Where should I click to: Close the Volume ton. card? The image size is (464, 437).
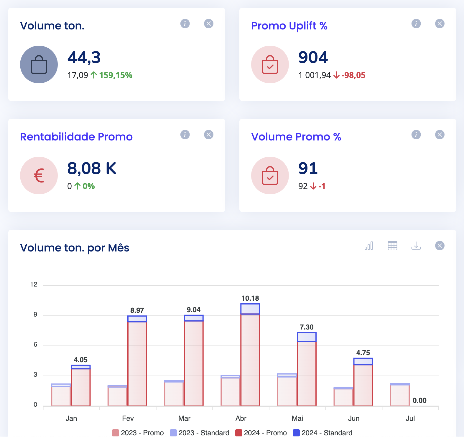(x=209, y=24)
